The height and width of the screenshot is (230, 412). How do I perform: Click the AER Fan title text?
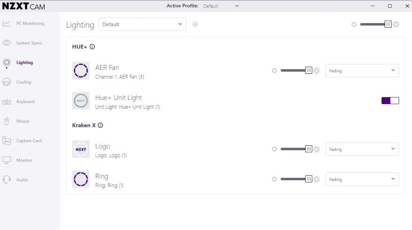click(x=107, y=67)
